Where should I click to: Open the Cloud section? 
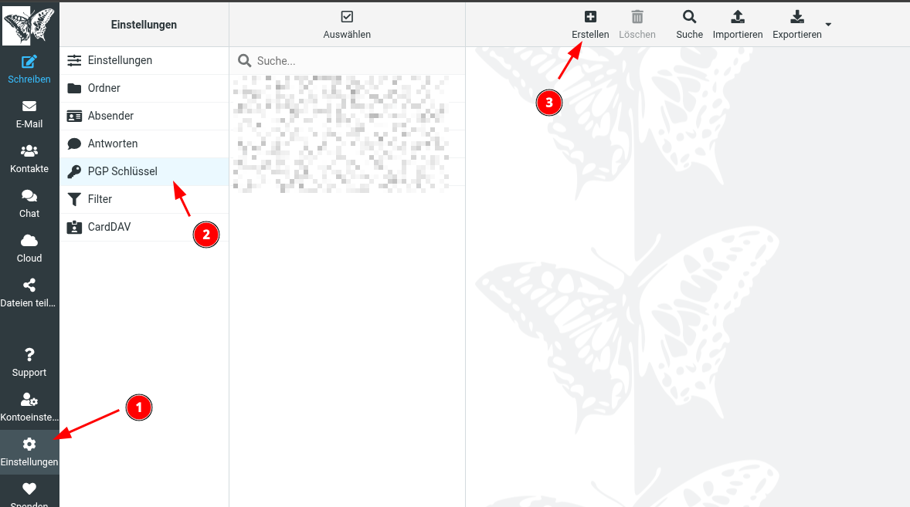[x=29, y=248]
